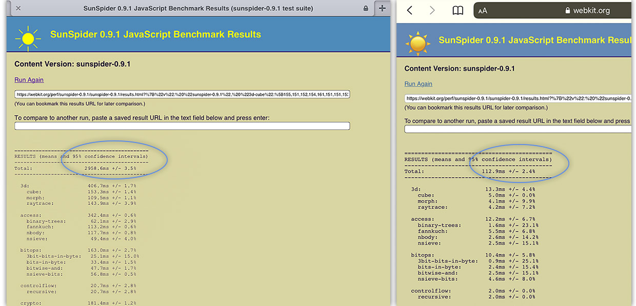This screenshot has width=636, height=306.
Task: Click 'access: 342.4ms' row in left window
Action: (78, 215)
